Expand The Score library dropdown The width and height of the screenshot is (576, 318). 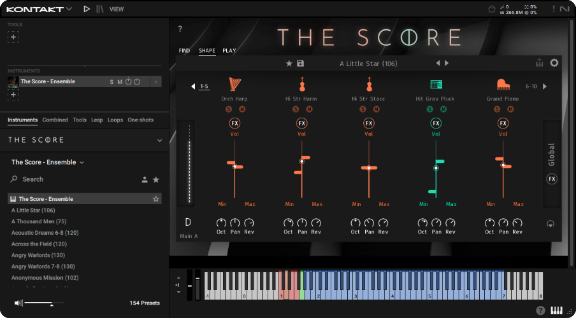(159, 140)
